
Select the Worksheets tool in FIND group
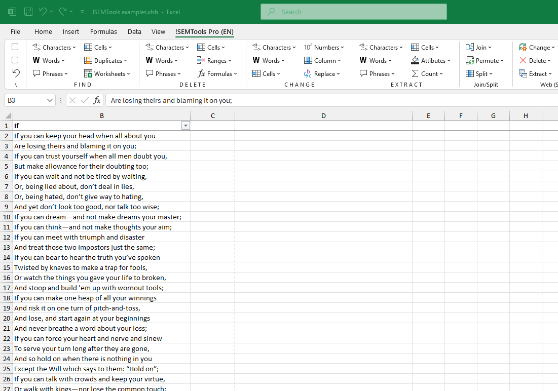pyautogui.click(x=107, y=73)
